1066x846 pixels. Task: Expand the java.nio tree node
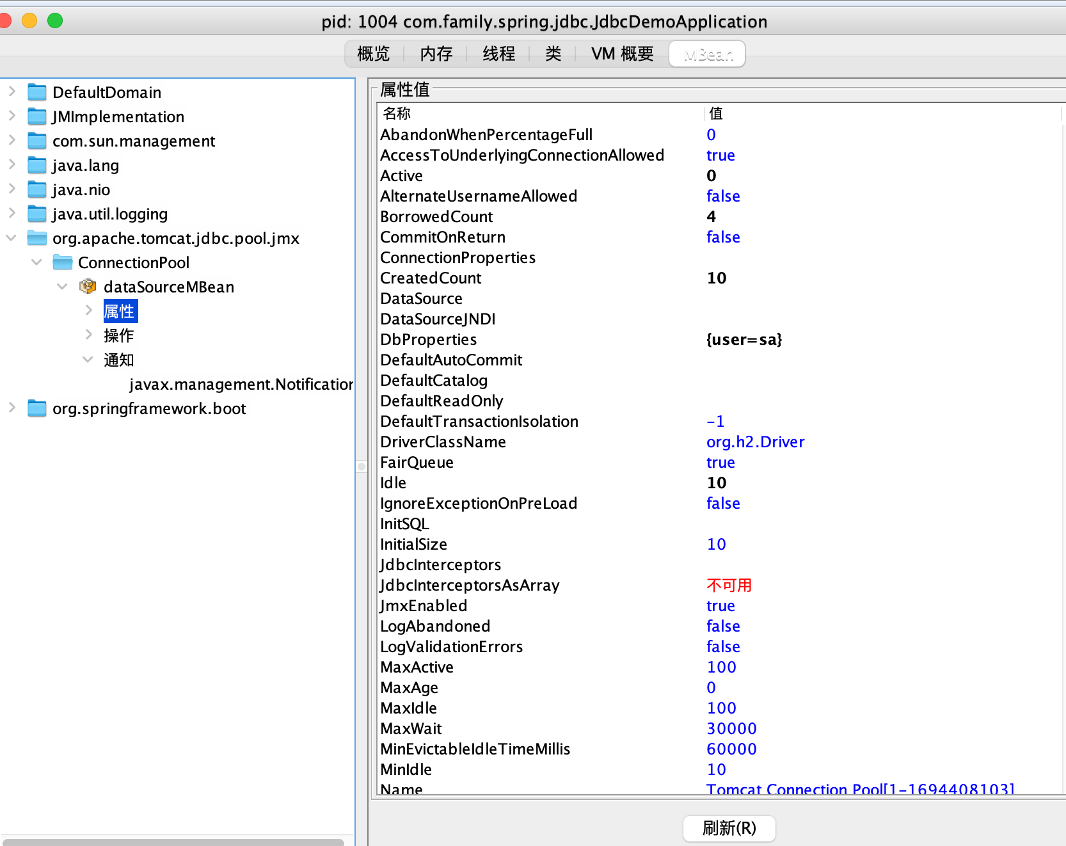coord(12,189)
